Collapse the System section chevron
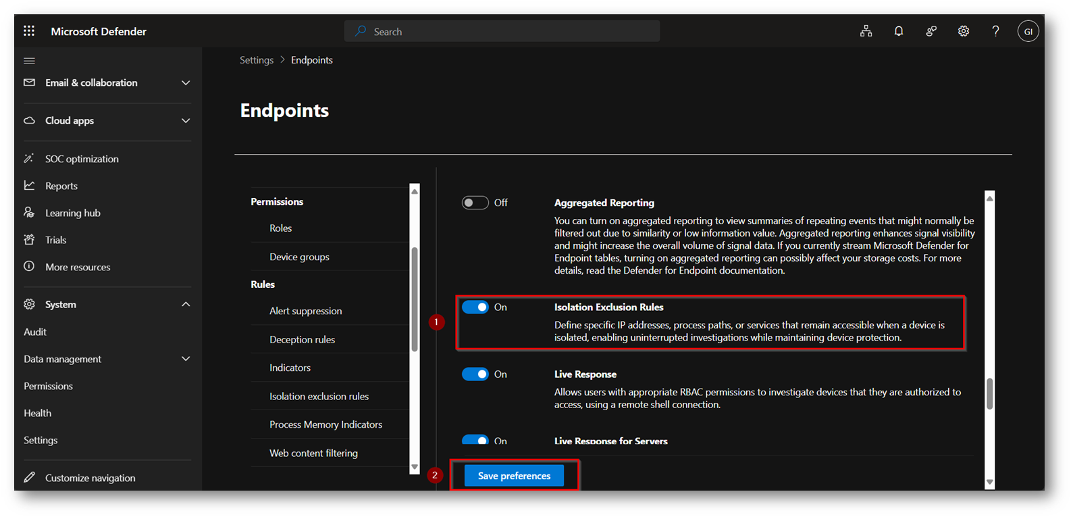This screenshot has height=519, width=1073. pyautogui.click(x=186, y=304)
